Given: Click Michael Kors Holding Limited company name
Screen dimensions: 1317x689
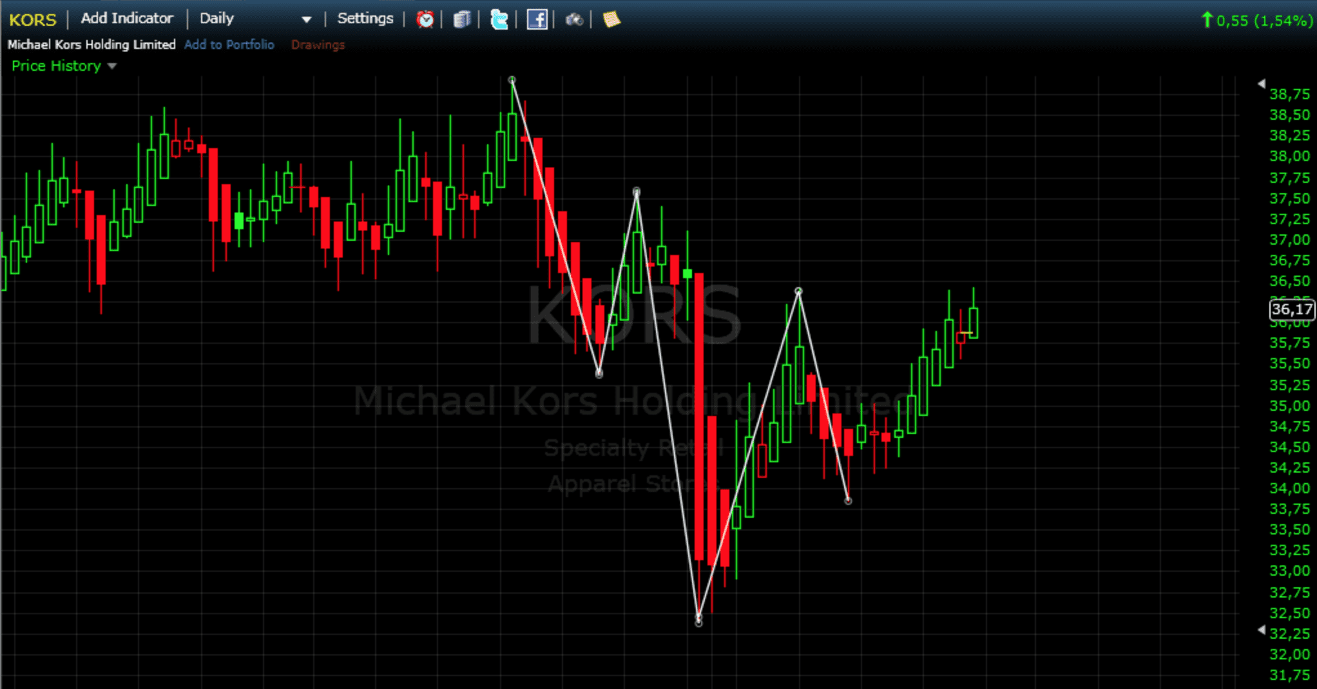Looking at the screenshot, I should (91, 44).
